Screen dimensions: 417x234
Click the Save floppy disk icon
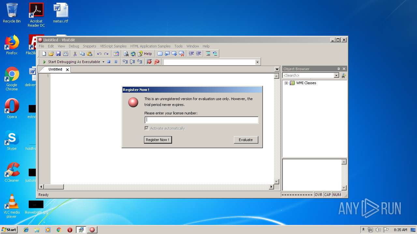pos(58,54)
